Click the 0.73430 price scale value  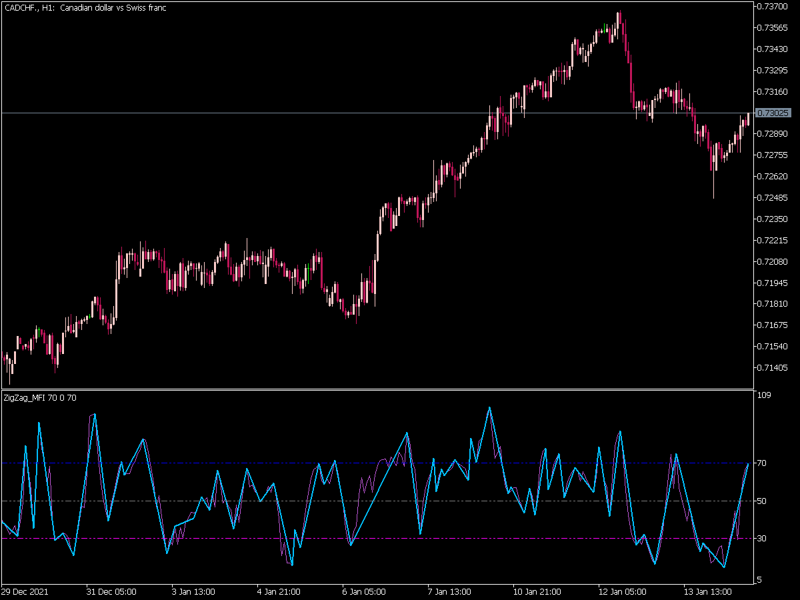tap(772, 49)
